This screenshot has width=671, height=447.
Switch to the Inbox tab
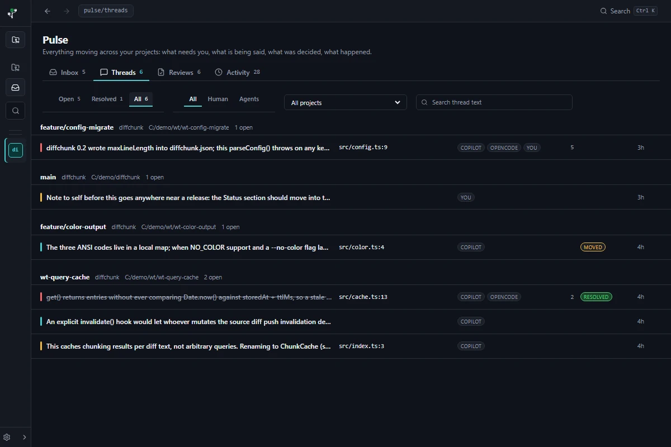[x=68, y=73]
